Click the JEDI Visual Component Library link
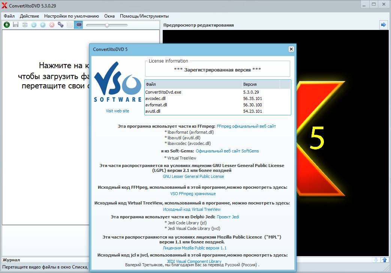The width and height of the screenshot is (391, 273). (194, 261)
